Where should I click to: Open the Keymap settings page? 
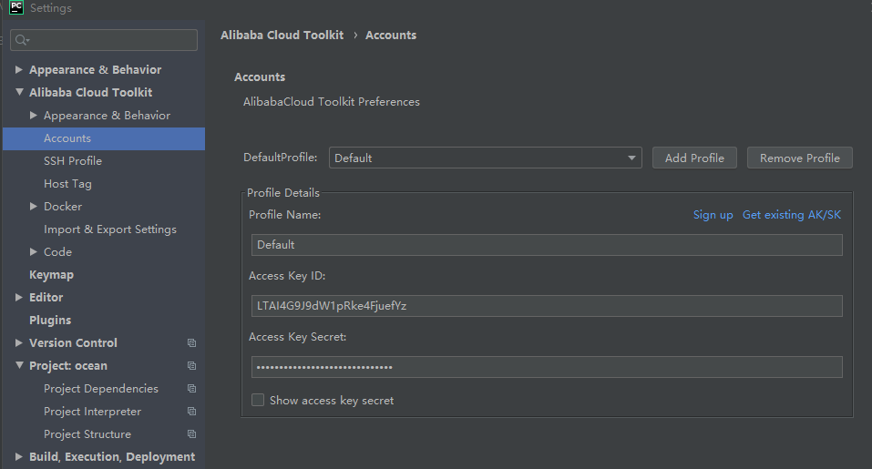[x=51, y=275]
